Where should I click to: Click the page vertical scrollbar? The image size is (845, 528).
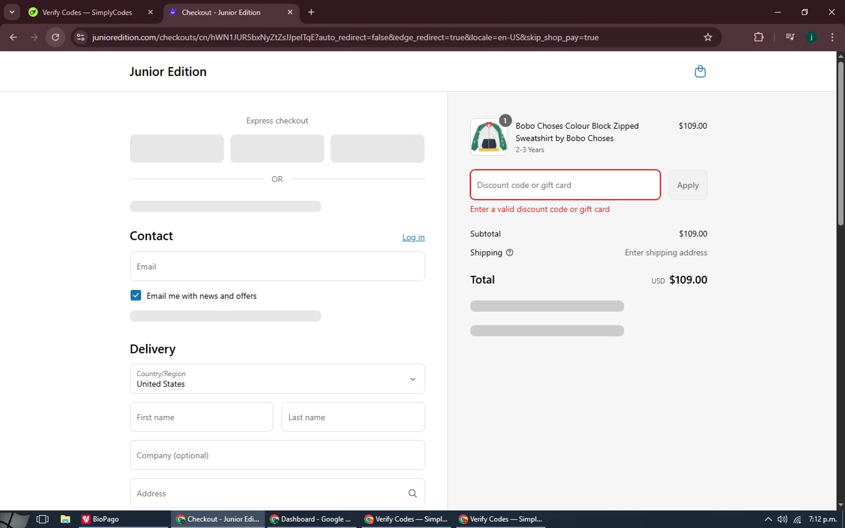pos(840,144)
